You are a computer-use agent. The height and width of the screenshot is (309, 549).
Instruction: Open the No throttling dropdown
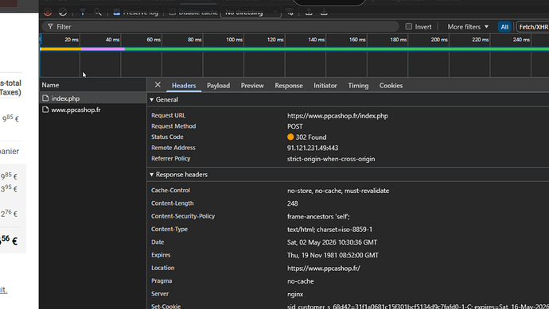(x=251, y=12)
